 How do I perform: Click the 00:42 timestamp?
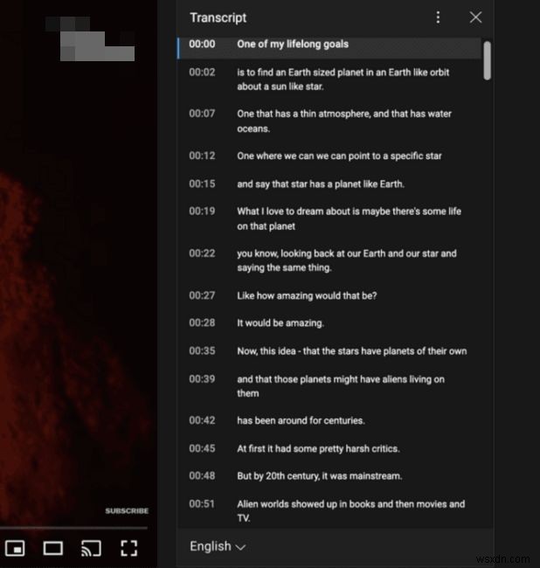(x=202, y=420)
